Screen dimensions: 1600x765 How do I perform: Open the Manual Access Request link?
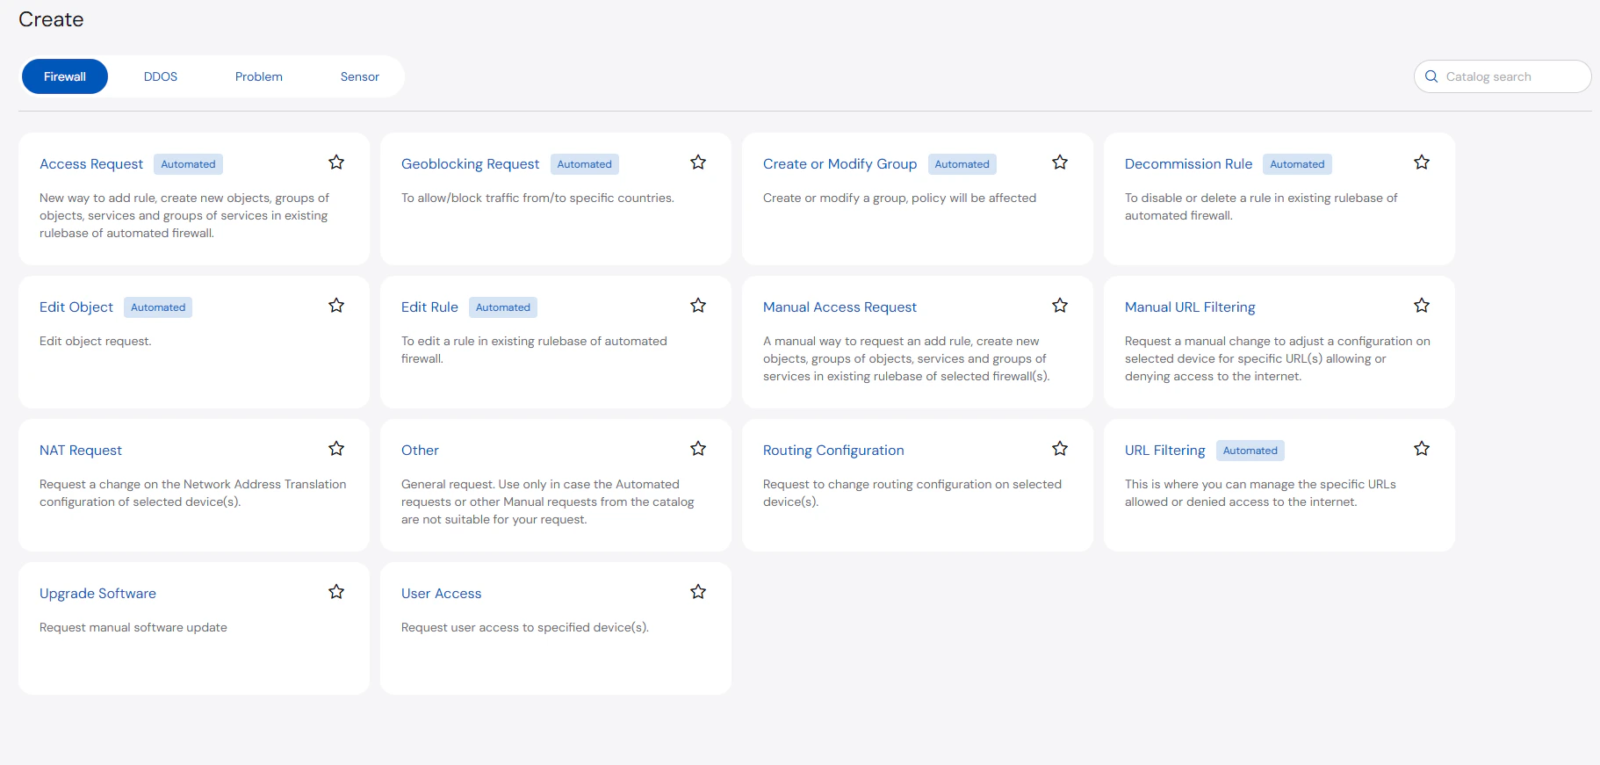point(840,307)
